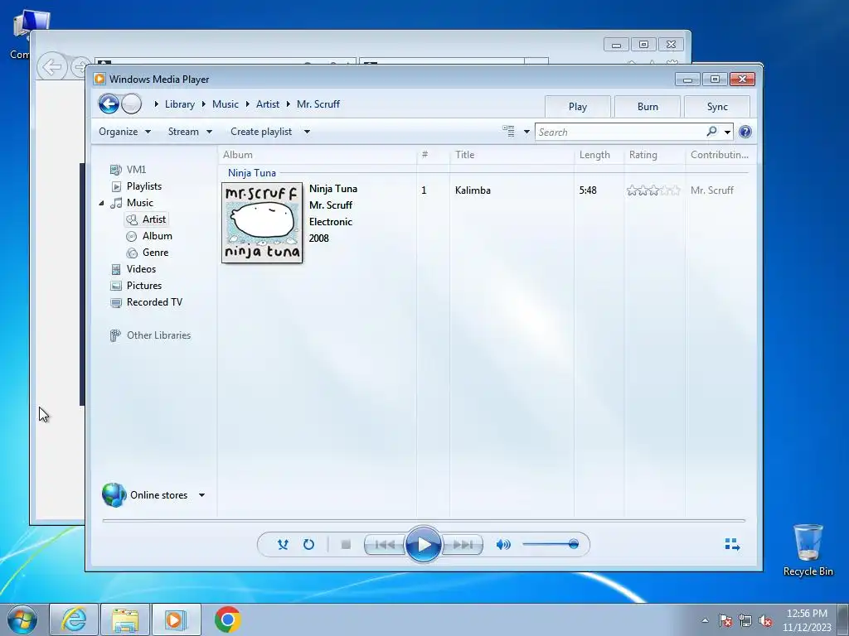Open the Organize menu

pos(124,132)
